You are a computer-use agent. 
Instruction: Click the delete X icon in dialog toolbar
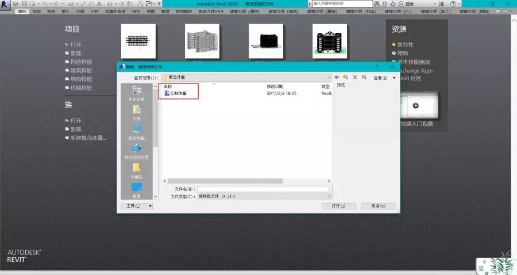355,77
